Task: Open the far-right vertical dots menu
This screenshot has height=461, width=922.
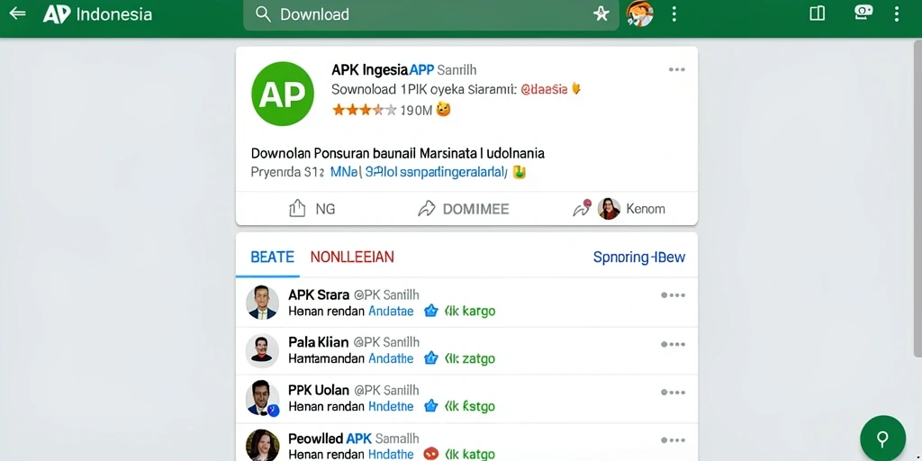Action: (896, 14)
